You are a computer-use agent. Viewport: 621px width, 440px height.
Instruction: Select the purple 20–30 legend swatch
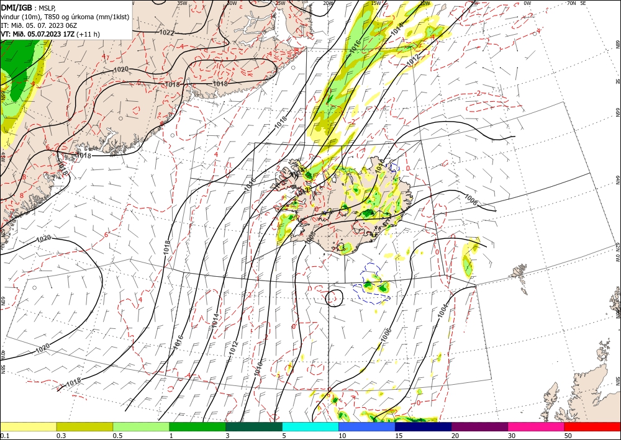[x=479, y=426]
